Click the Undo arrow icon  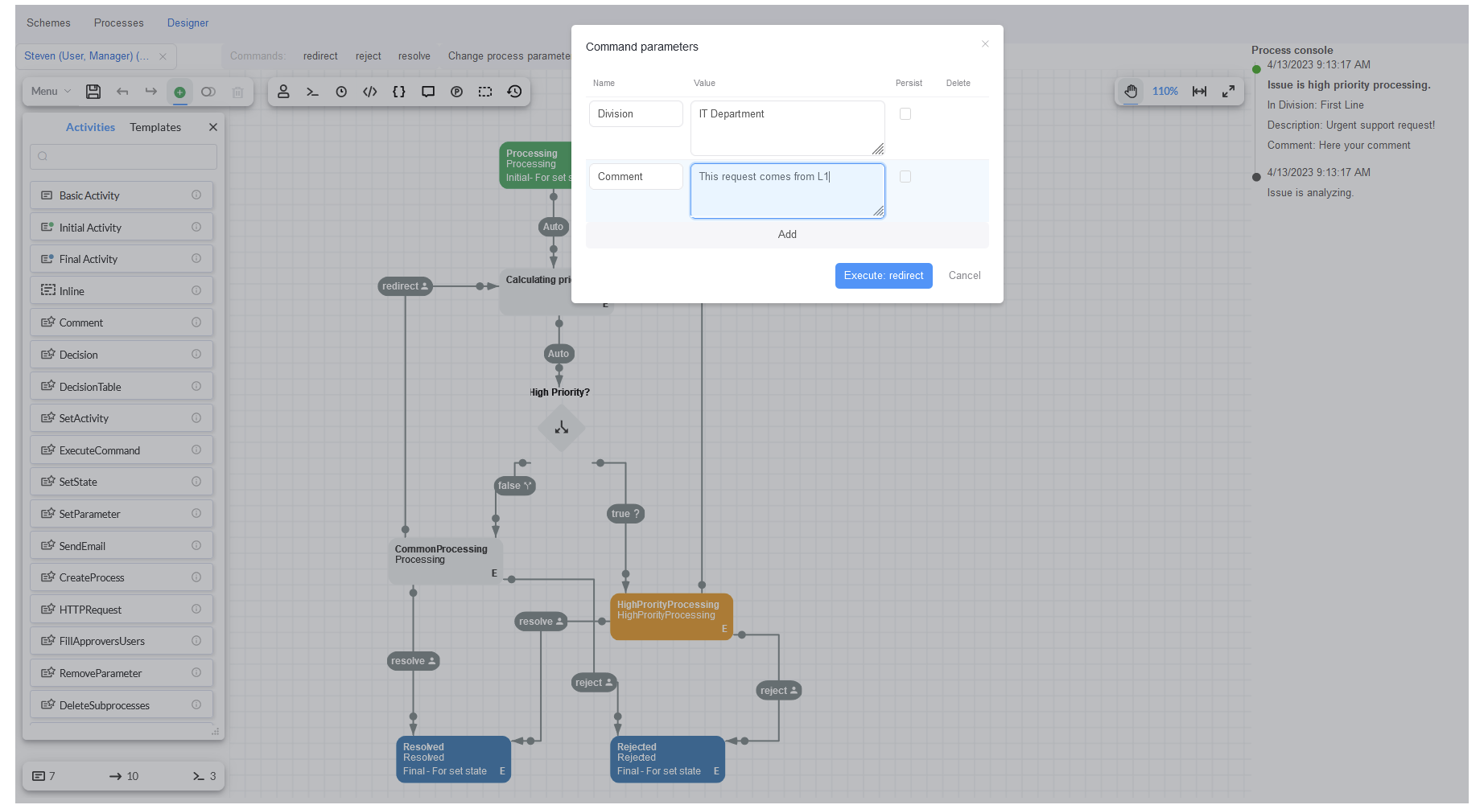click(x=122, y=92)
